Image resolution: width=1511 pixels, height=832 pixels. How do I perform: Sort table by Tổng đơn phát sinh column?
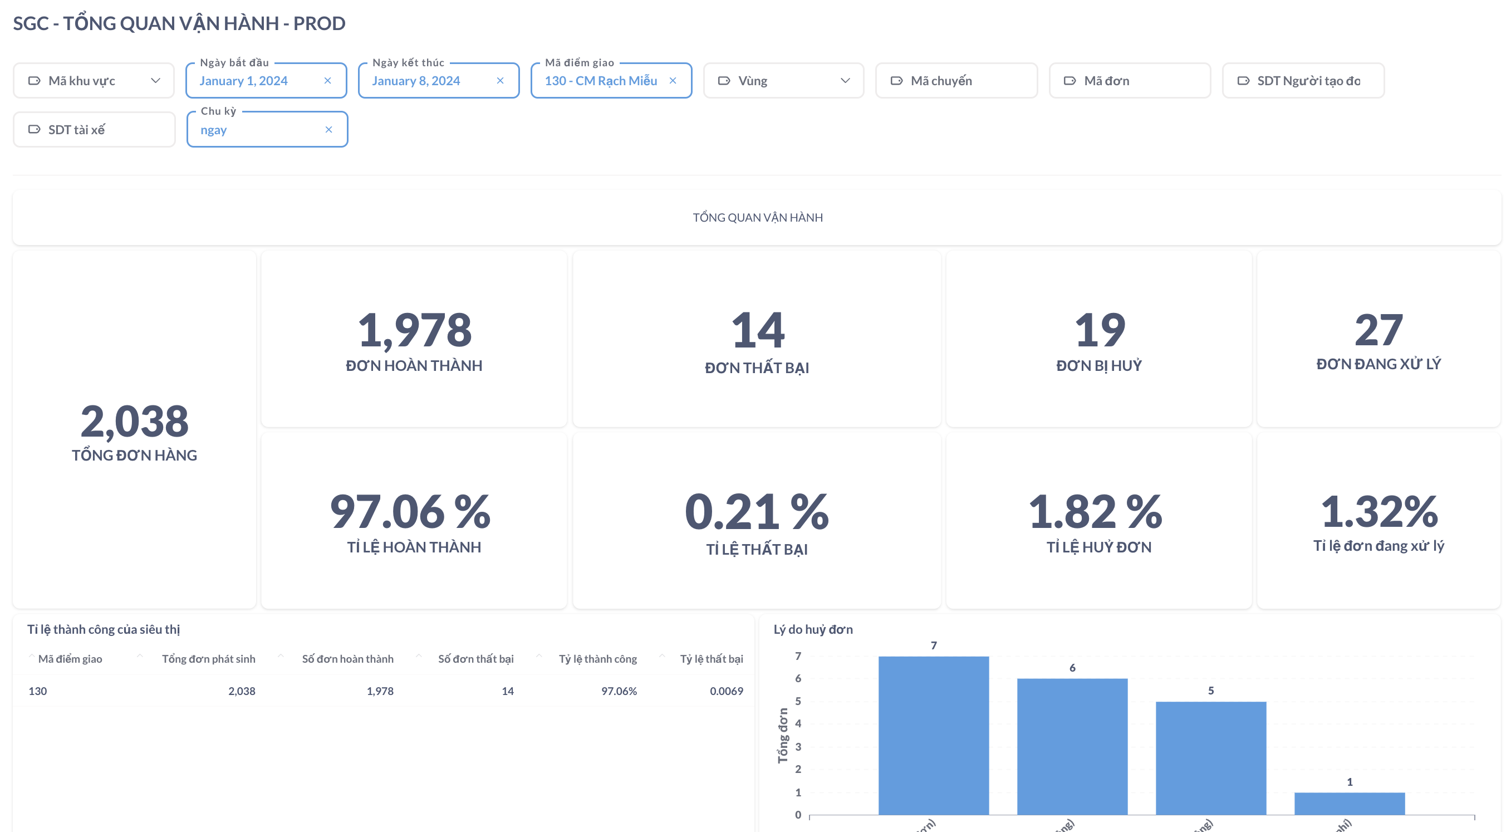[208, 659]
